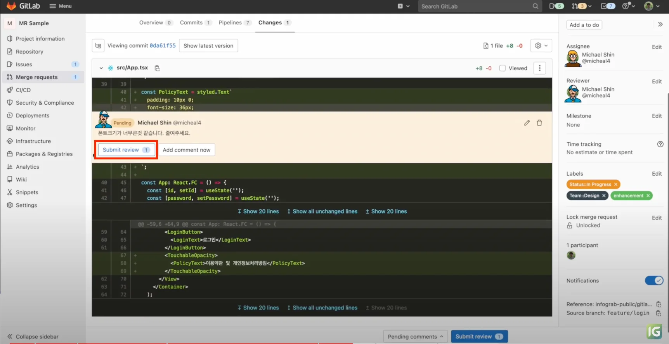Screen dimensions: 669x344
Task: Collapse right sidebar with double chevron
Action: point(660,24)
